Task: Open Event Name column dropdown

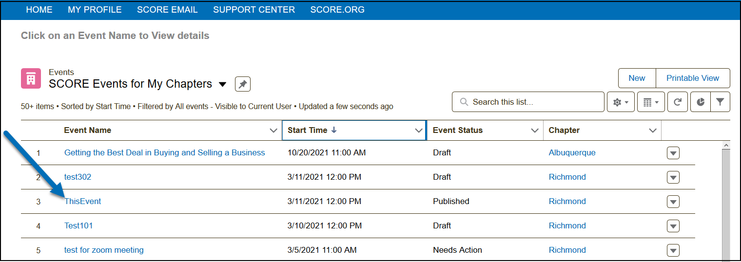Action: coord(273,131)
